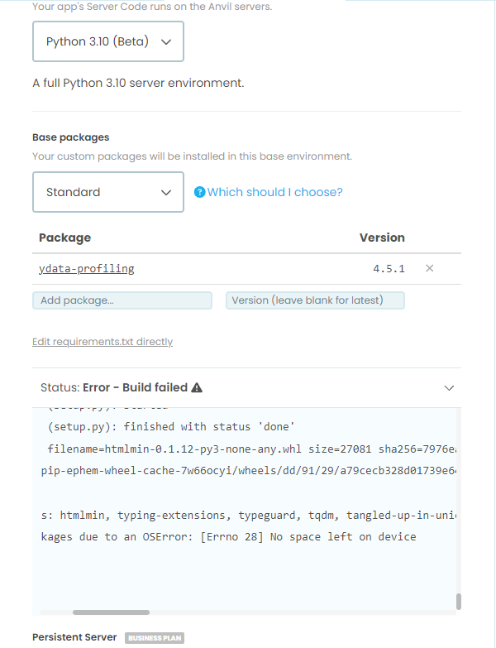Open the Python 3.10 (Beta) dropdown
The image size is (496, 648).
[x=108, y=41]
